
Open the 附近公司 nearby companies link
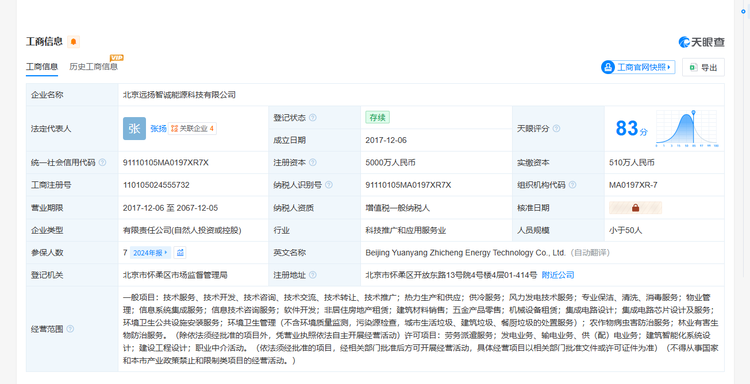pyautogui.click(x=557, y=275)
